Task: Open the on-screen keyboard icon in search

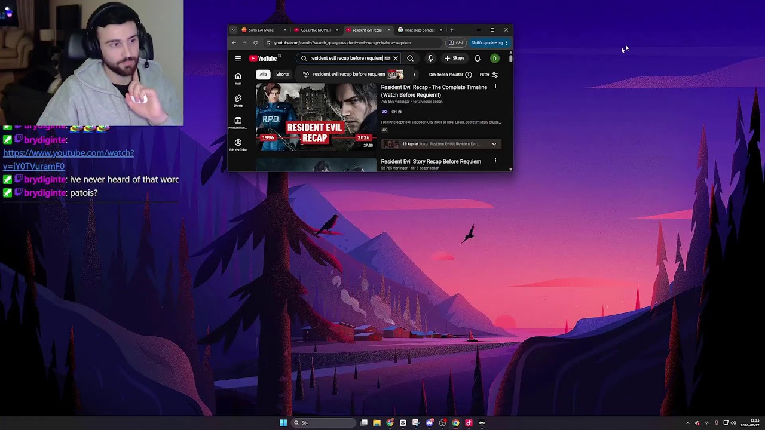Action: 387,59
